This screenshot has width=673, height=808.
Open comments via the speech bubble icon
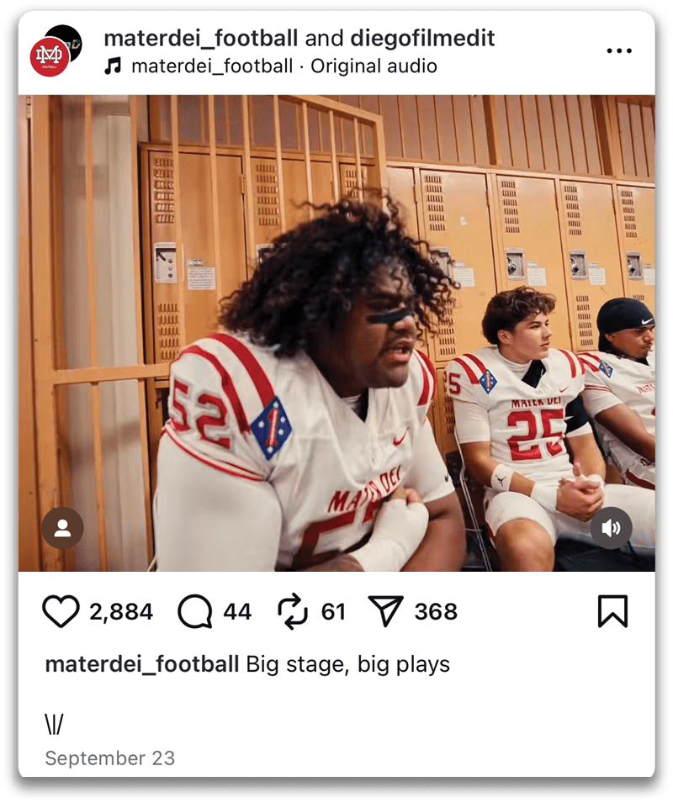pyautogui.click(x=194, y=612)
